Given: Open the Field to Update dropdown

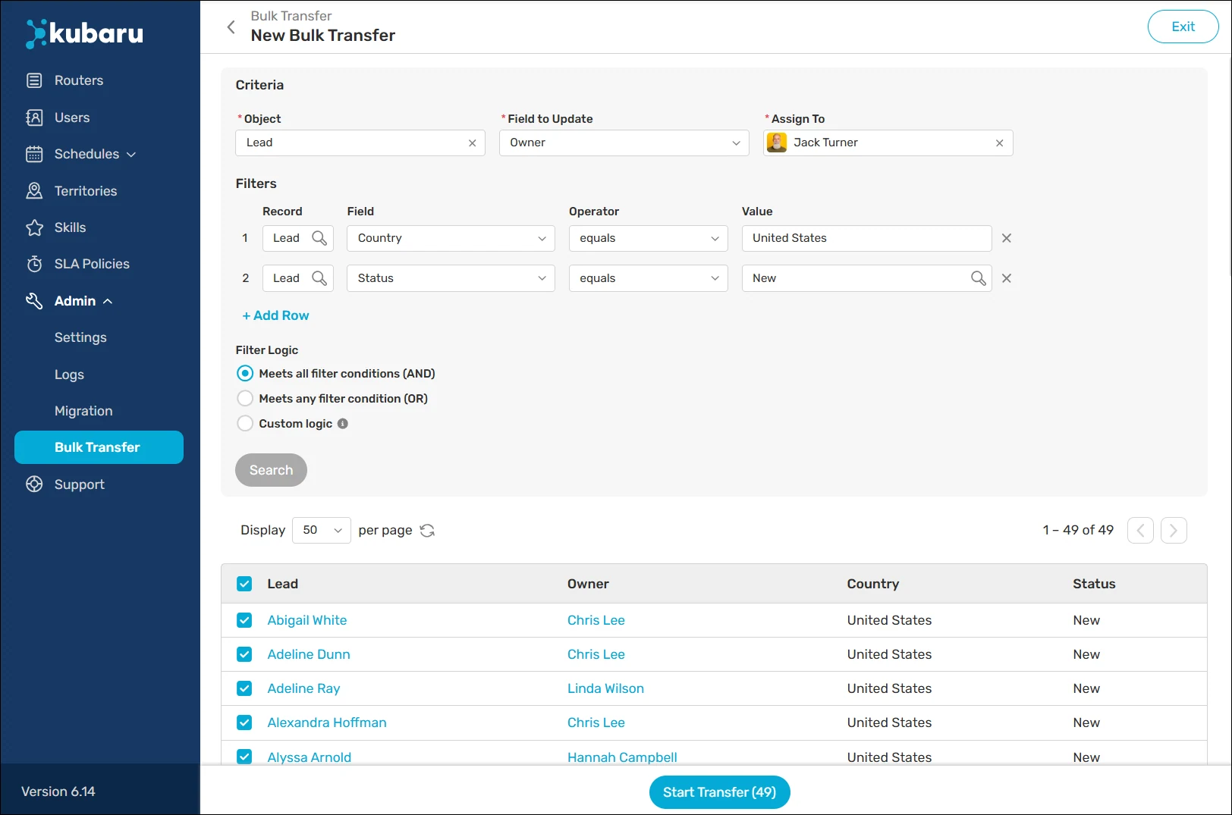Looking at the screenshot, I should click(x=624, y=143).
